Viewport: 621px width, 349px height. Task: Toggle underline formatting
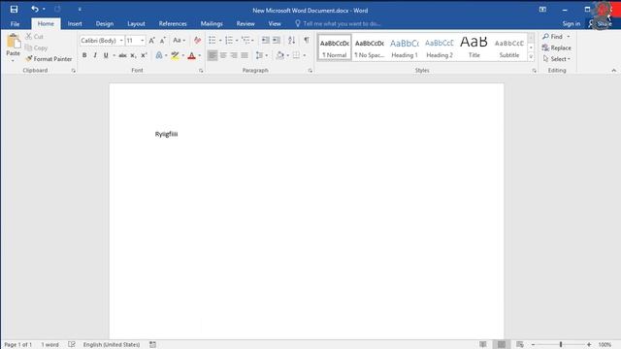click(x=106, y=55)
